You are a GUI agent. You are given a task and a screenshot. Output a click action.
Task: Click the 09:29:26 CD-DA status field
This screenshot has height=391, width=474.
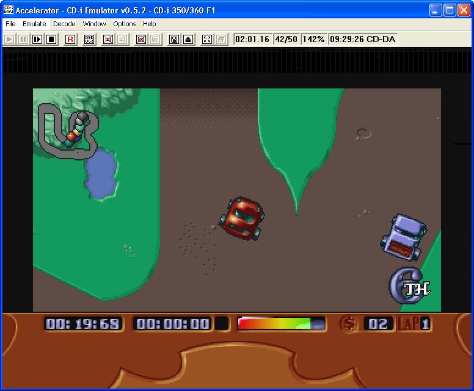[362, 39]
